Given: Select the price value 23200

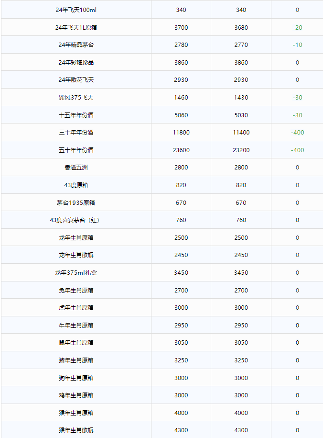Looking at the screenshot, I should (x=241, y=150).
